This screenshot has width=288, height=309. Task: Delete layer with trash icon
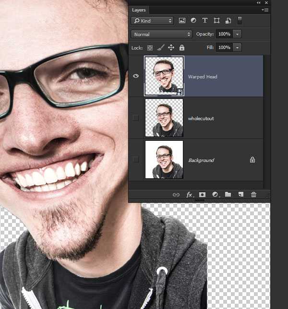[x=253, y=195]
